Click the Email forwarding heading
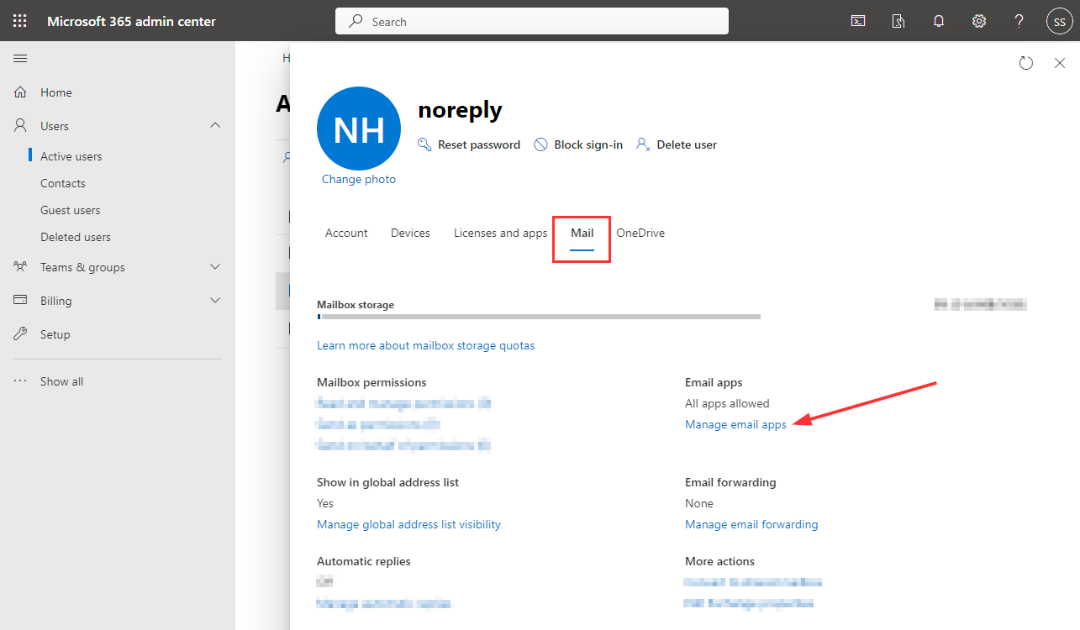The height and width of the screenshot is (630, 1080). (x=730, y=482)
